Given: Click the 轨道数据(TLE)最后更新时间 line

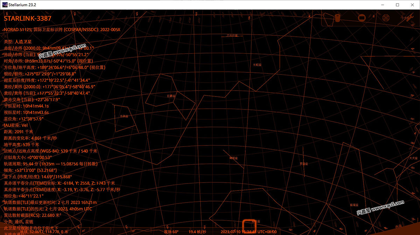Looking at the screenshot, I should (50, 202).
